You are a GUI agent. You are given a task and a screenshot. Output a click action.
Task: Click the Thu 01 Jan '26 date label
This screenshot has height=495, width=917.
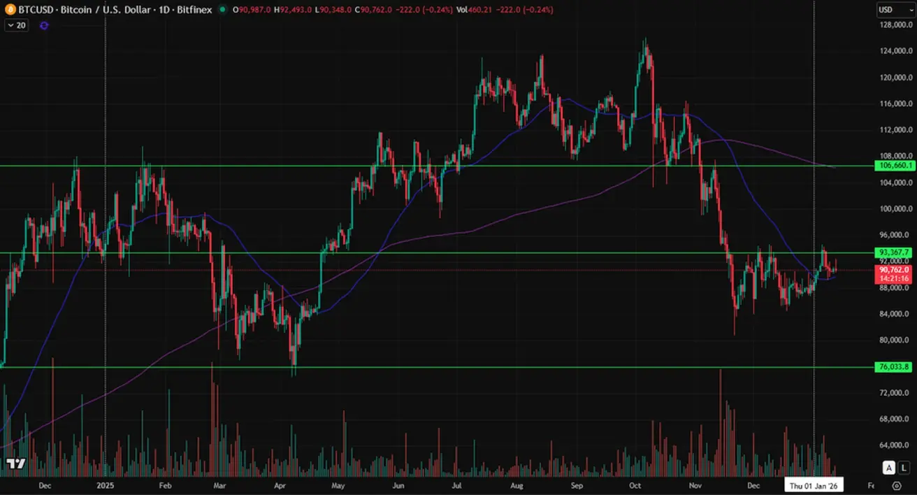(814, 485)
